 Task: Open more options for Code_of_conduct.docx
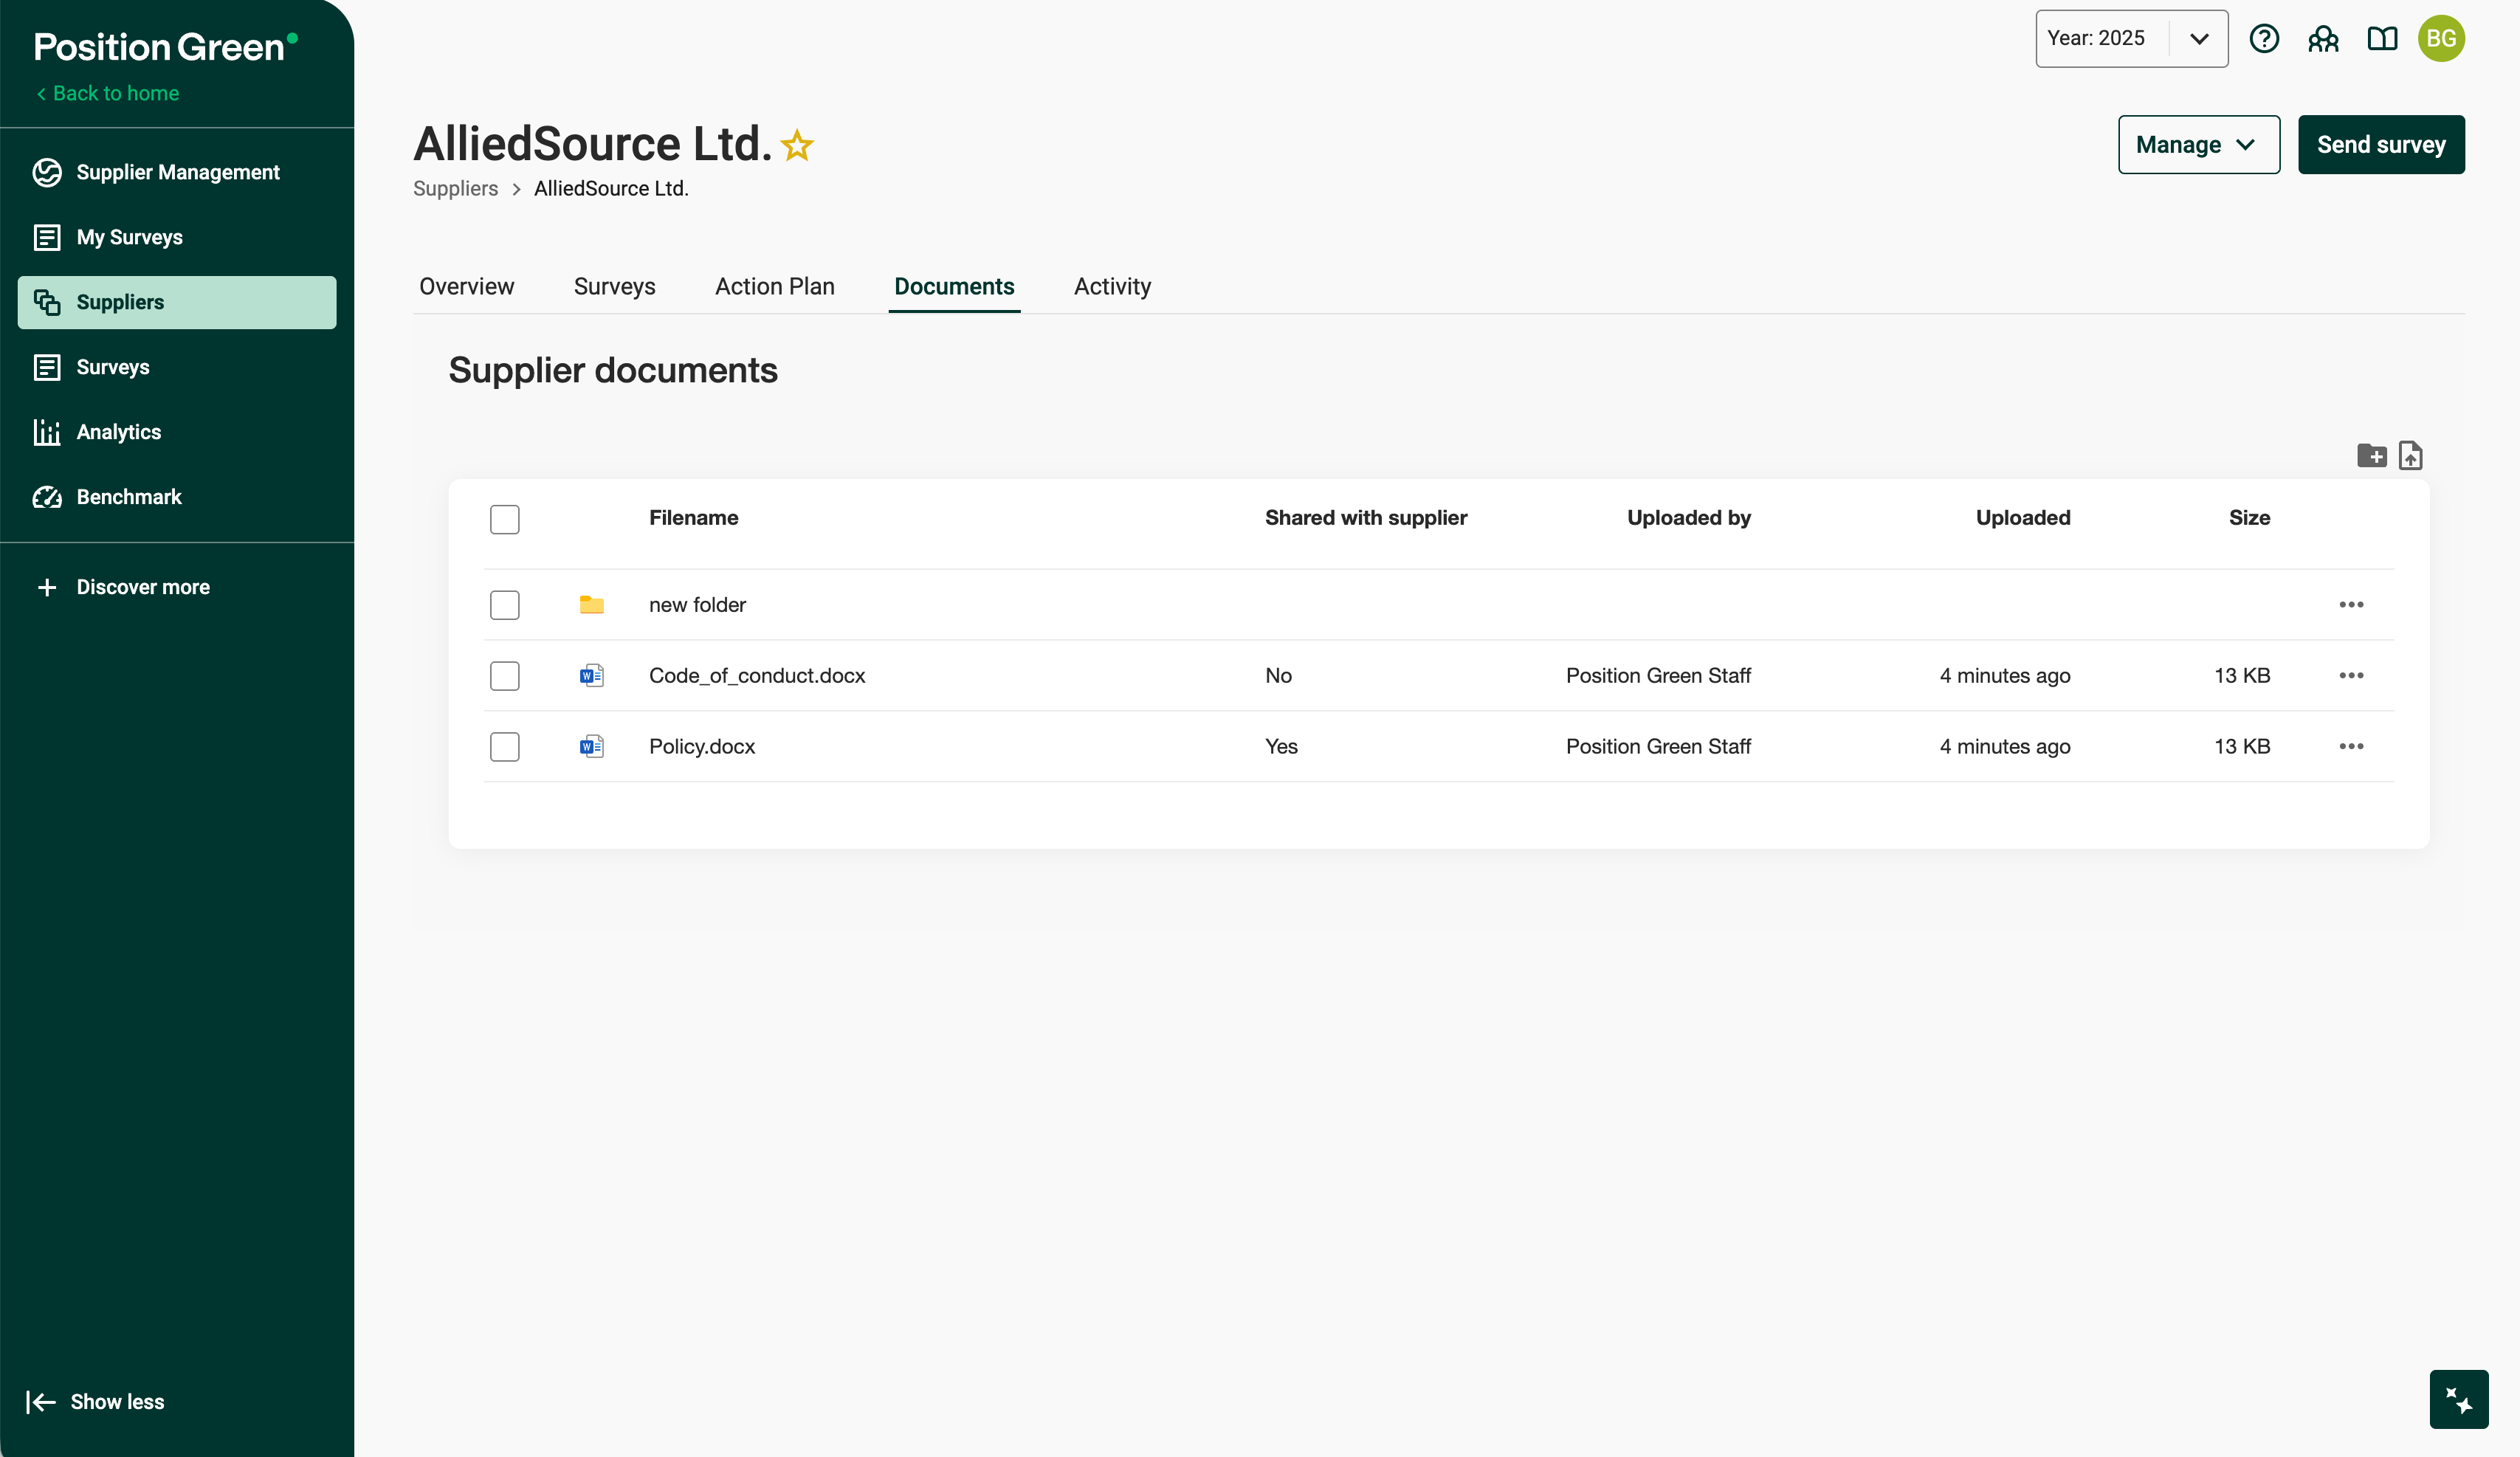(x=2351, y=676)
